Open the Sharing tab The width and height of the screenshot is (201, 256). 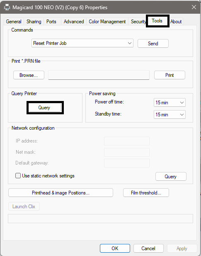(34, 22)
